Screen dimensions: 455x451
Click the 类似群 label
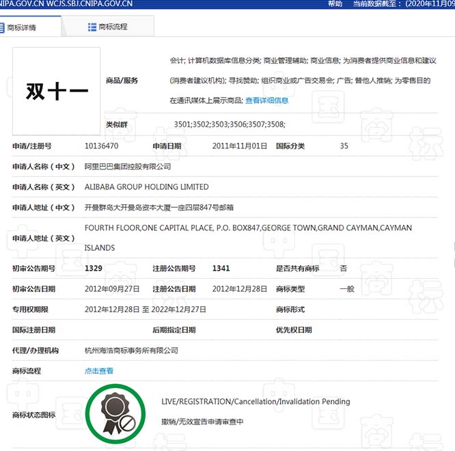[x=117, y=124]
